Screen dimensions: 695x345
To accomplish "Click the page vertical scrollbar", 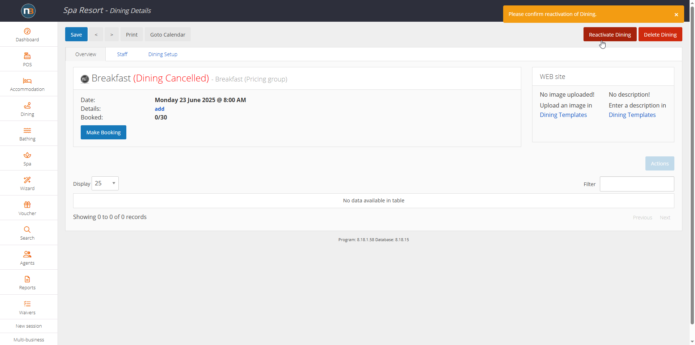I will (x=692, y=165).
